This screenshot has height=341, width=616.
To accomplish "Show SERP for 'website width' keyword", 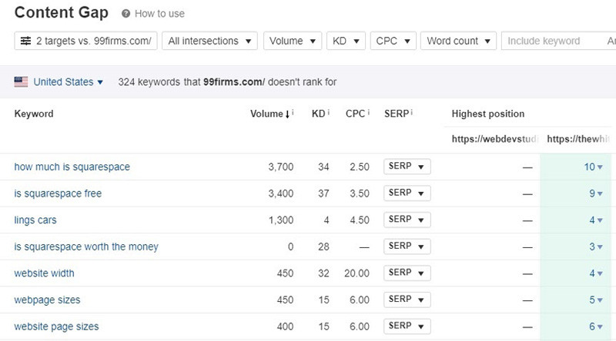I will [x=407, y=273].
